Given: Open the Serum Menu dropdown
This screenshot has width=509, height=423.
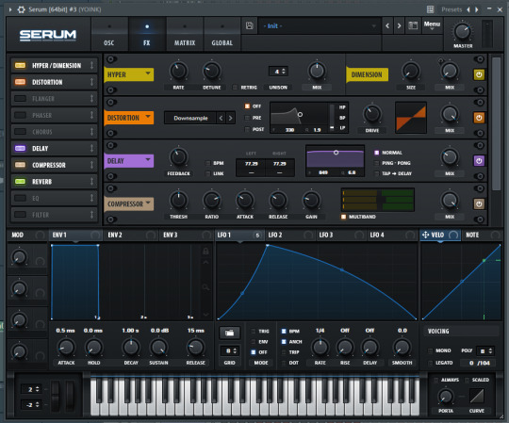Looking at the screenshot, I should pos(432,25).
